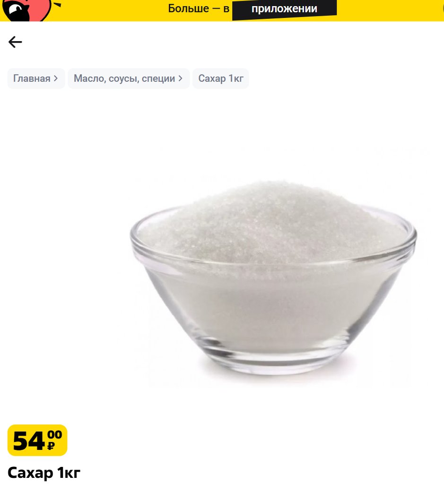This screenshot has width=444, height=484.
Task: Open the sugar bowl product photo
Action: point(273,278)
